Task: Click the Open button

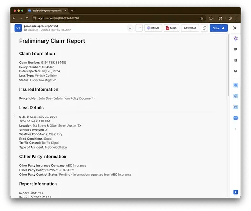Action: [172, 28]
